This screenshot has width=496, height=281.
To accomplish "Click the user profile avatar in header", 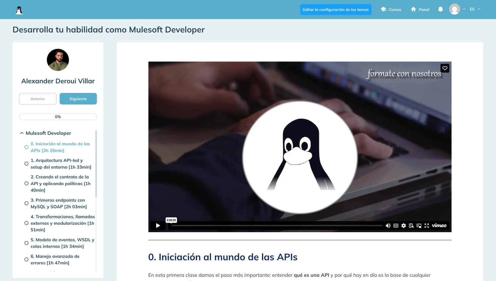I will click(454, 9).
